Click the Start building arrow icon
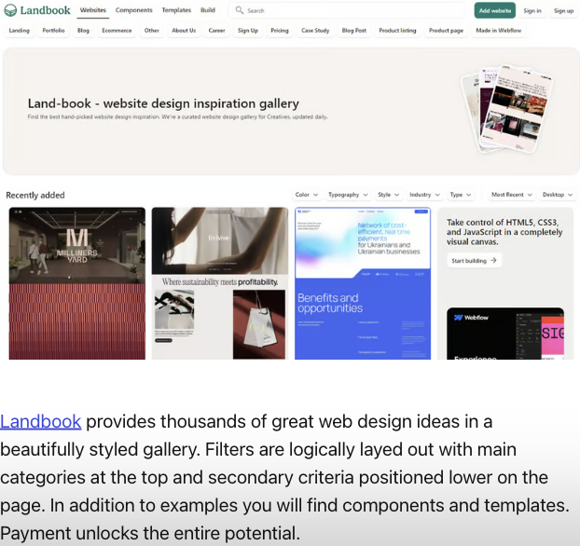Viewport: 580px width, 546px height. click(493, 261)
